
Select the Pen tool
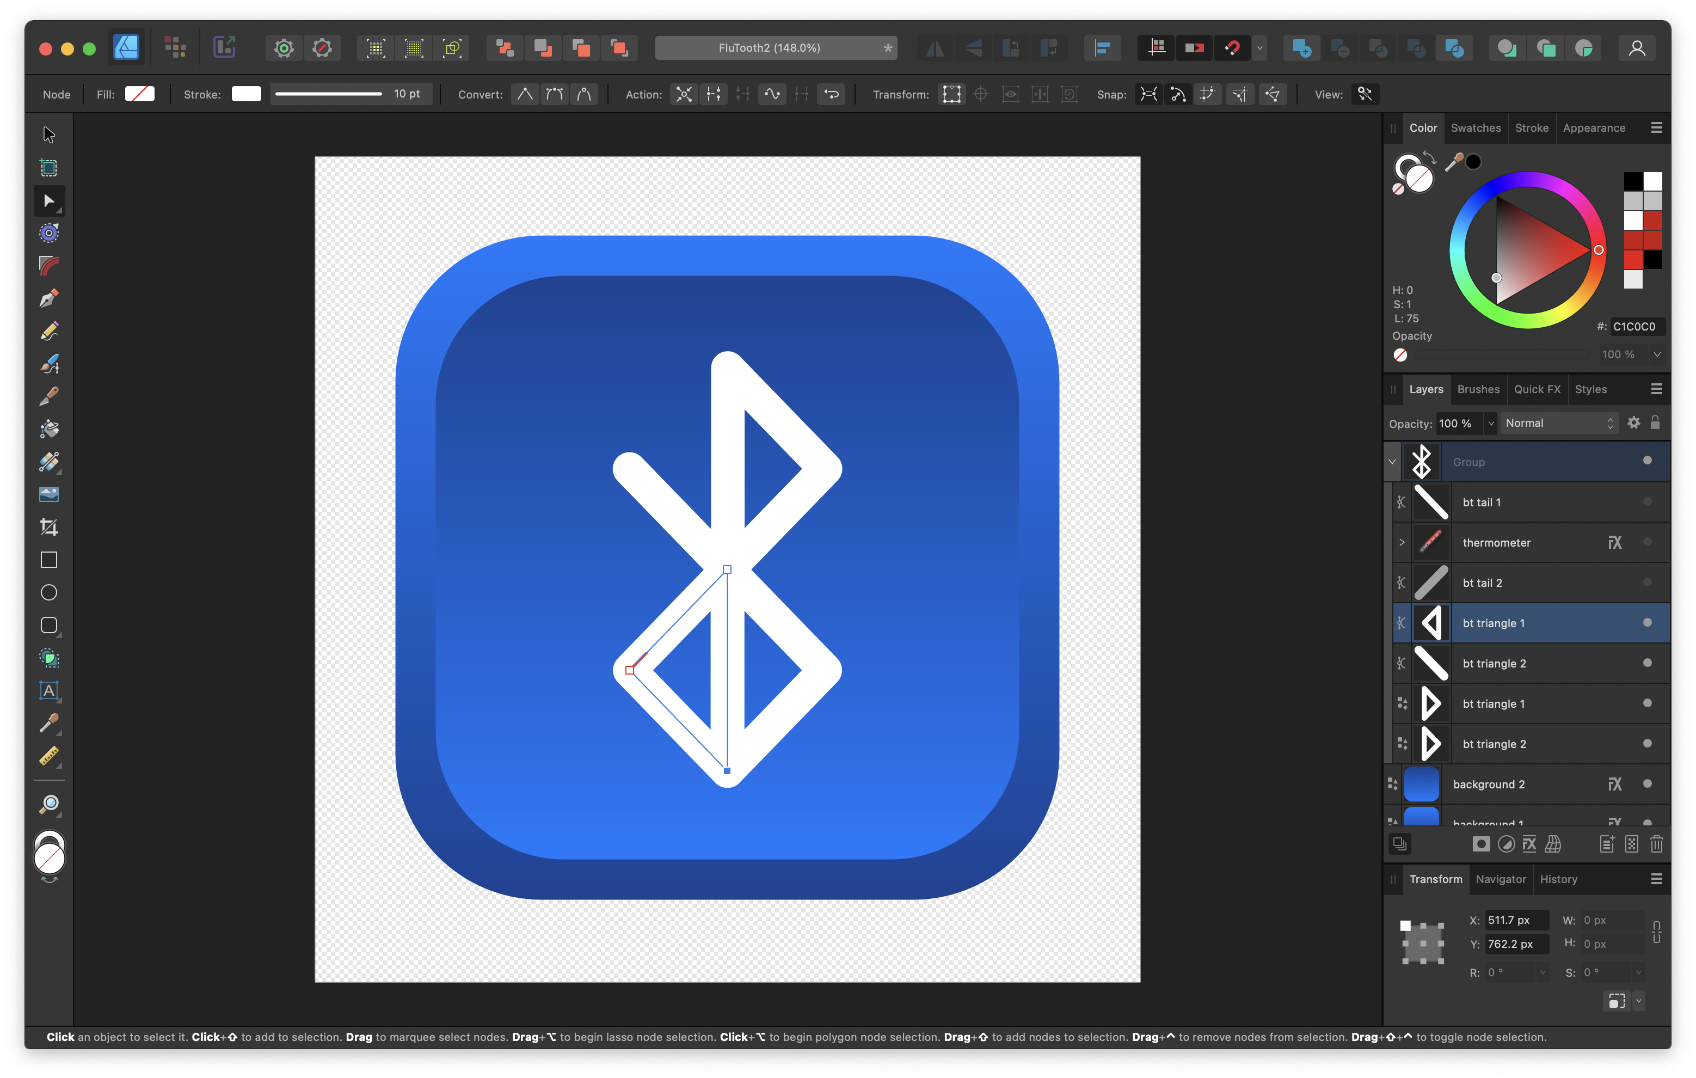48,299
